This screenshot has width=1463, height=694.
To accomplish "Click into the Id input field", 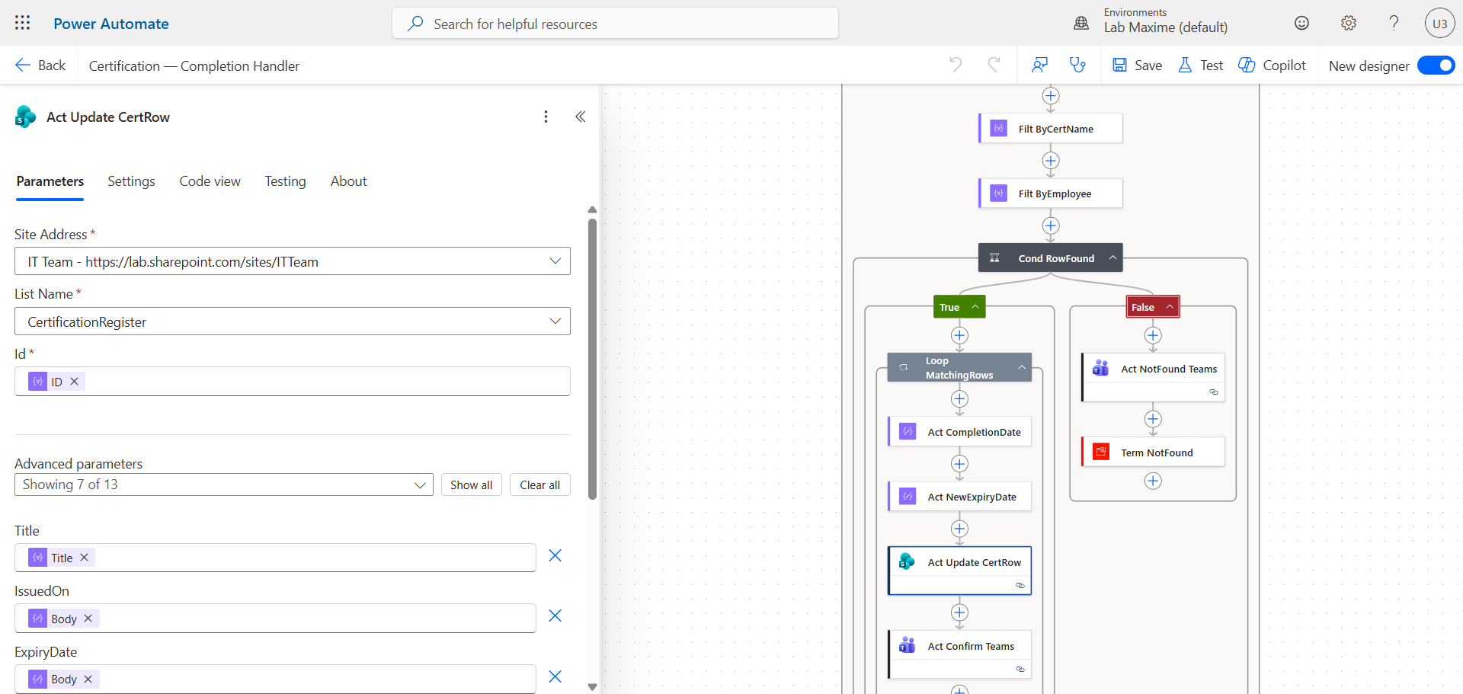I will (293, 382).
